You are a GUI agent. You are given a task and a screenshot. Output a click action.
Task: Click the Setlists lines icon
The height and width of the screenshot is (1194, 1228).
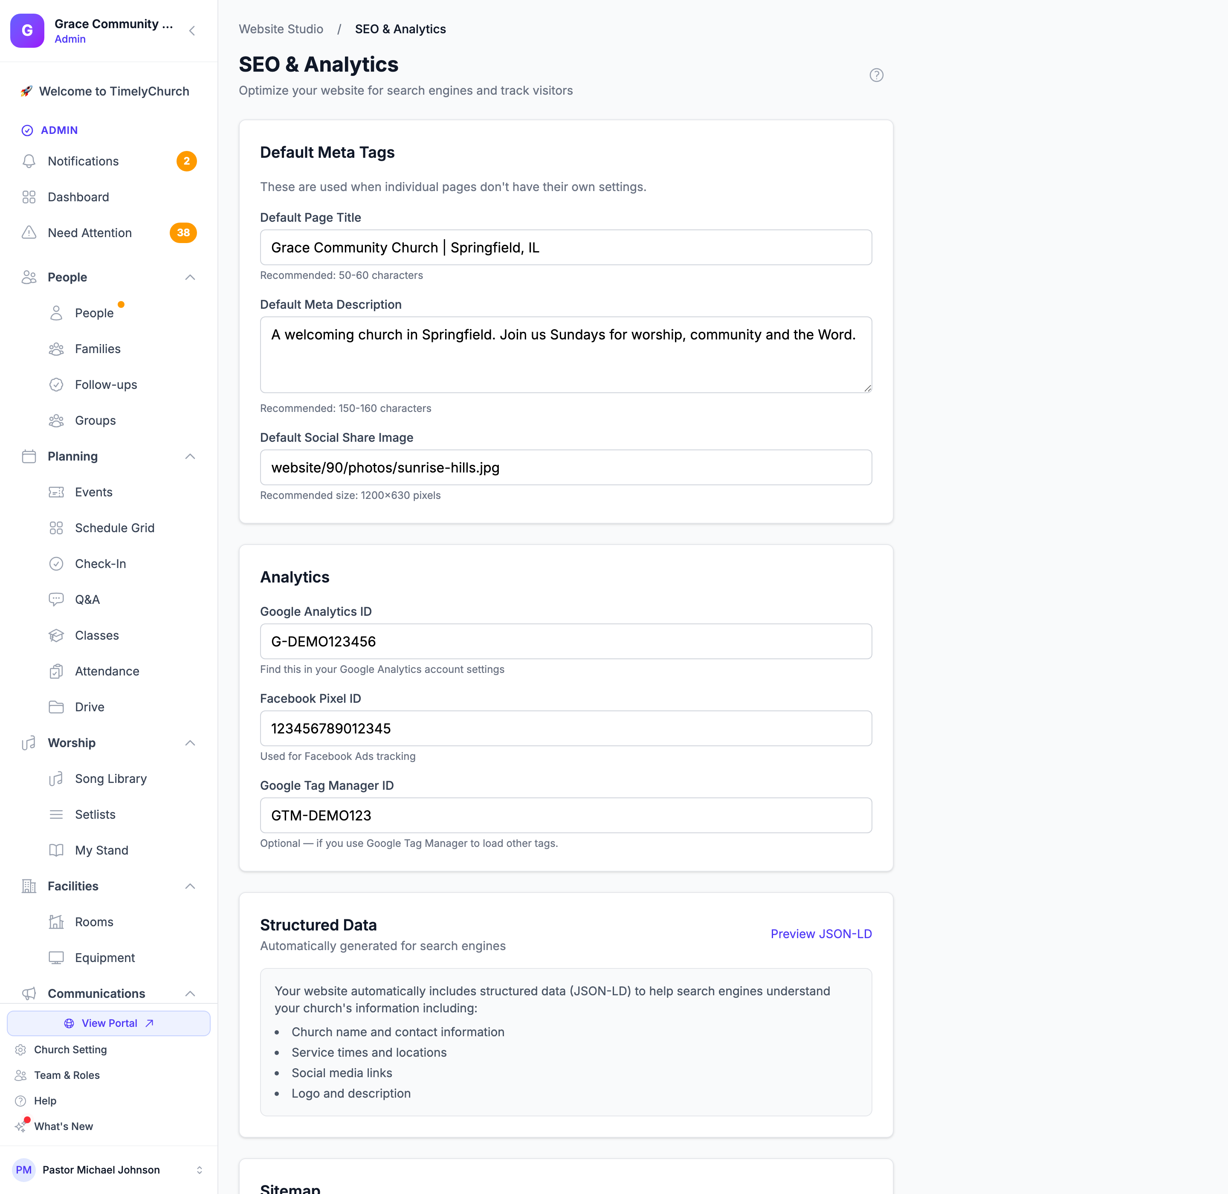tap(56, 814)
